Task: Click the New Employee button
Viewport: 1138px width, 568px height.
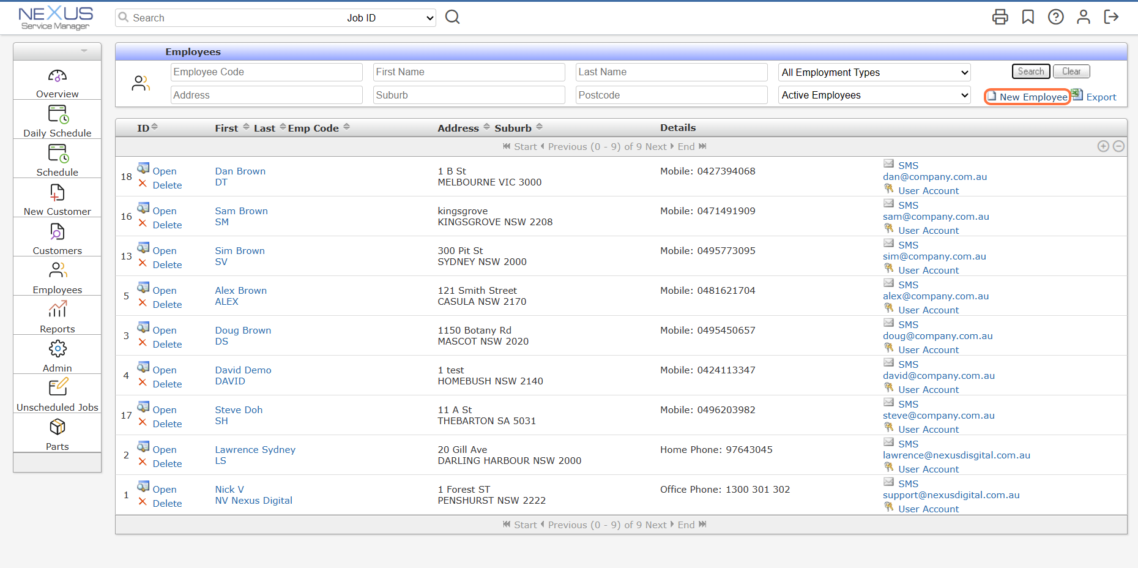Action: tap(1027, 97)
